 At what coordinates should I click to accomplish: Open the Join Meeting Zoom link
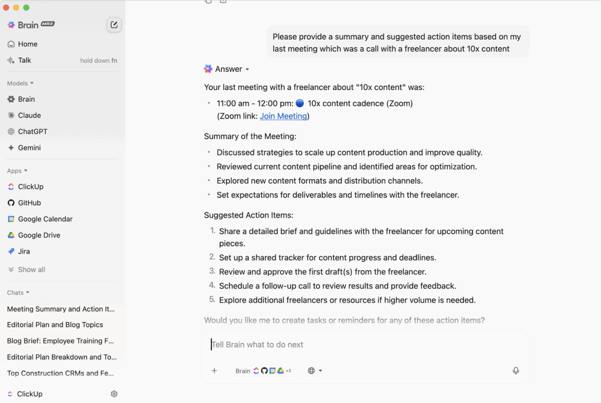[283, 116]
